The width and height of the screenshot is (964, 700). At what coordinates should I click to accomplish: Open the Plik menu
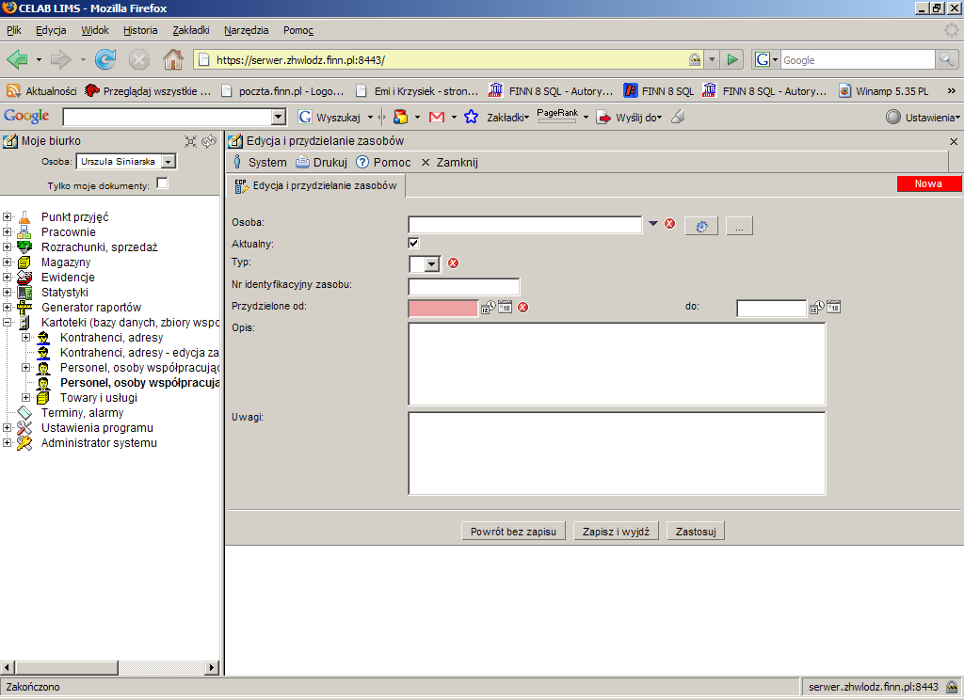[13, 30]
